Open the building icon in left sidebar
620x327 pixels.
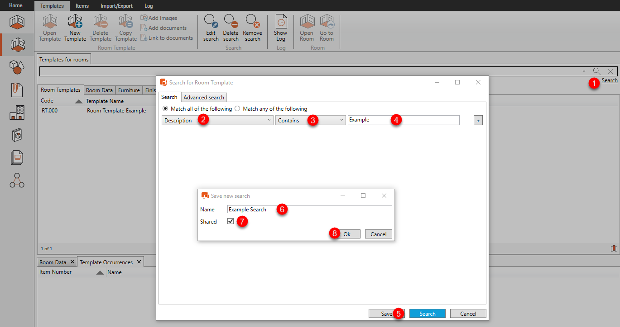17,112
